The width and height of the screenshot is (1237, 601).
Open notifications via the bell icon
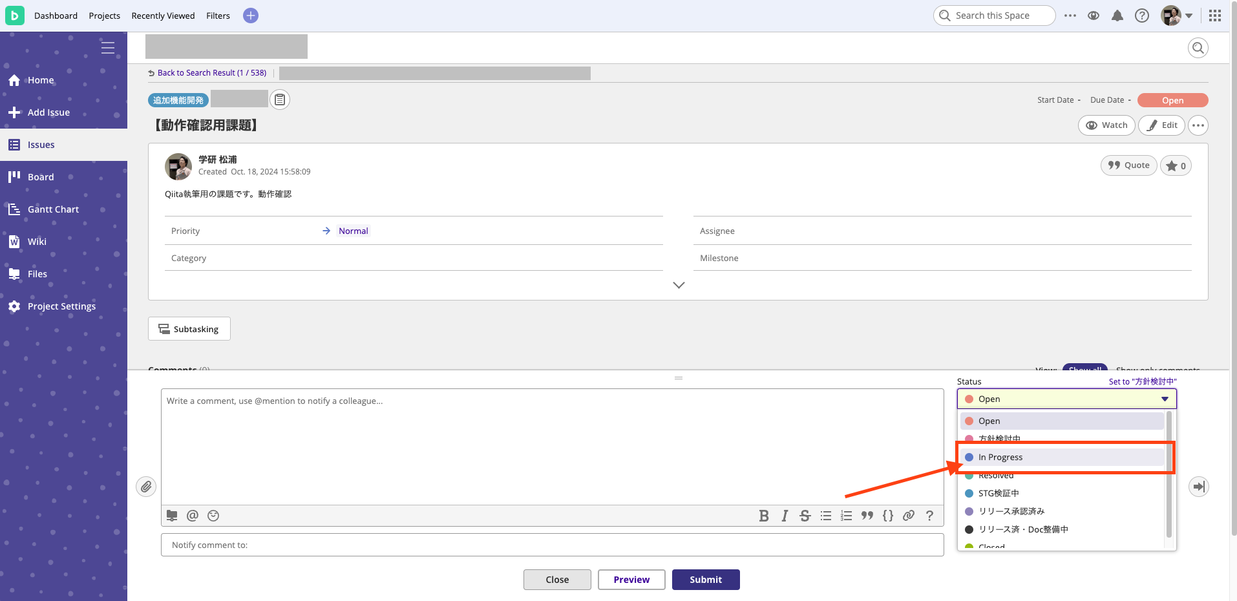tap(1117, 16)
